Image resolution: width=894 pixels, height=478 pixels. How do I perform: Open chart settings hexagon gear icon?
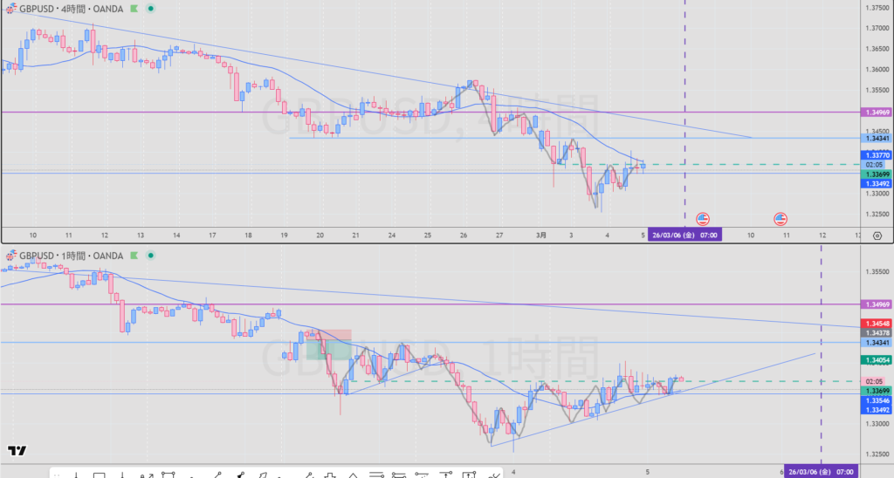point(877,236)
